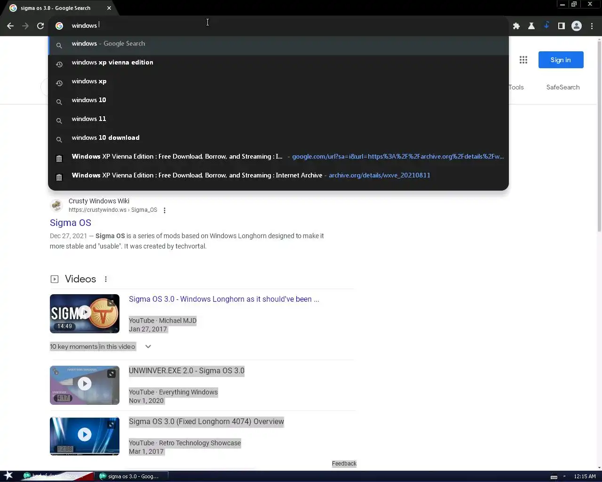Play the 14:49 Sigma video thumbnail
Image resolution: width=602 pixels, height=482 pixels.
85,313
